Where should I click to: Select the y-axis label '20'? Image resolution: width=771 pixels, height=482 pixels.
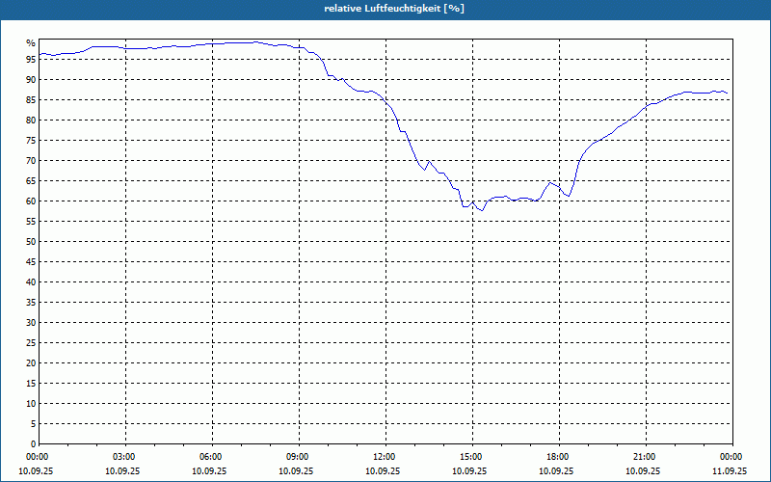(x=31, y=363)
